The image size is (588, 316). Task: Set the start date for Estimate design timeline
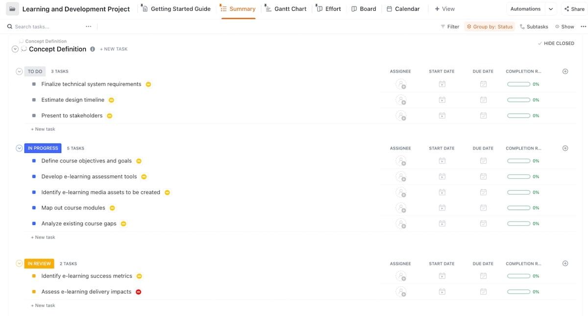coord(442,100)
